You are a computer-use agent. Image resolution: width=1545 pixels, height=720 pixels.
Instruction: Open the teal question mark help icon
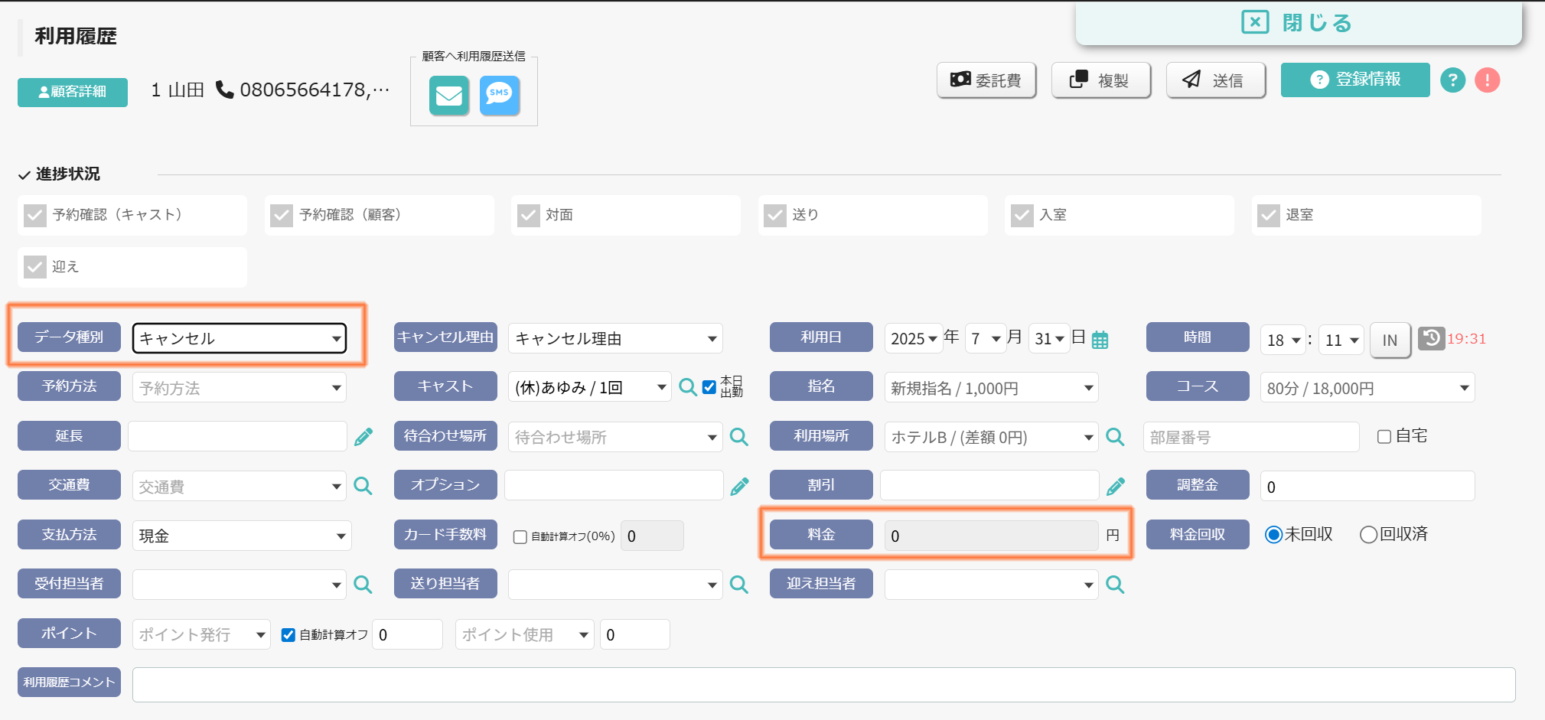(x=1452, y=80)
